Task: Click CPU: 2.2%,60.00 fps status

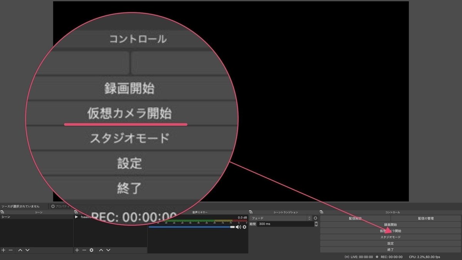Action: (424, 257)
